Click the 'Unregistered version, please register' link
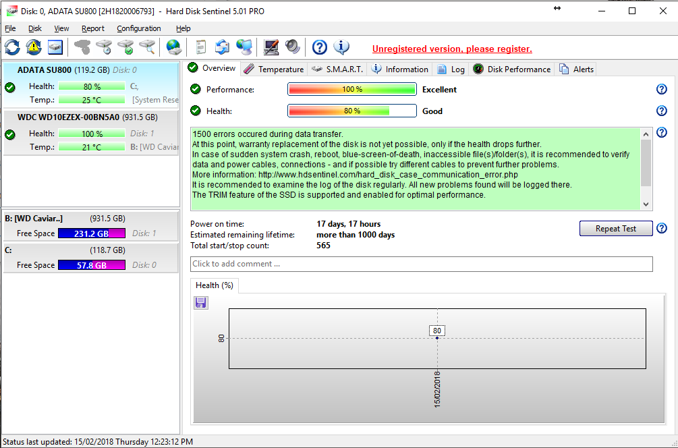Screen dimensions: 678x448 tap(452, 49)
